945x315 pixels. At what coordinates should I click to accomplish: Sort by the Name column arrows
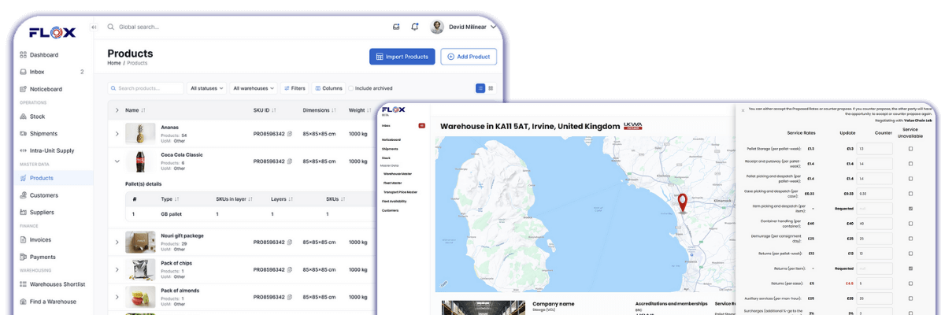click(x=143, y=110)
